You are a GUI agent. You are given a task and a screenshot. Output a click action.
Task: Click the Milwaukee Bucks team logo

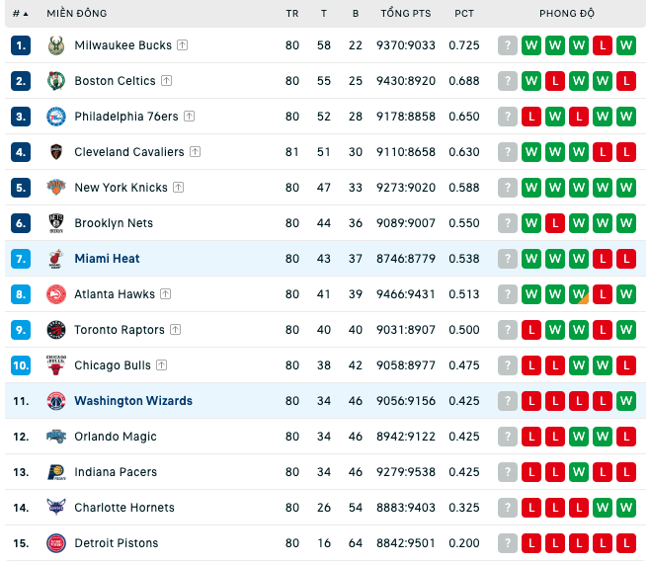(56, 45)
